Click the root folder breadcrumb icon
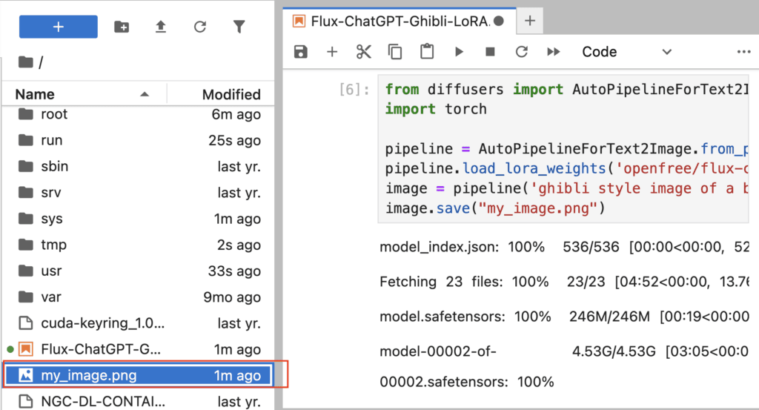Image resolution: width=759 pixels, height=410 pixels. pos(26,62)
